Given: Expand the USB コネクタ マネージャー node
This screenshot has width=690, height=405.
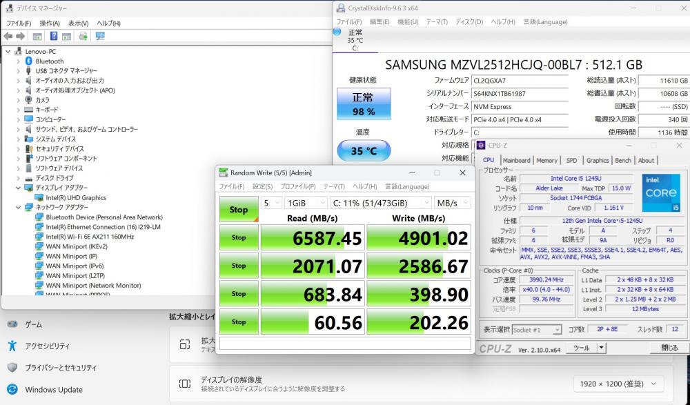Looking at the screenshot, I should 18,70.
